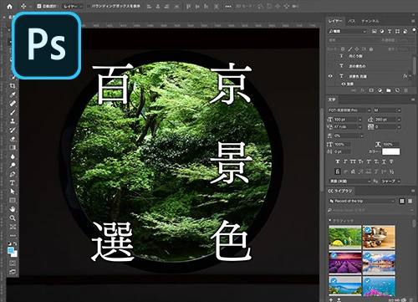Select the Rectangle shape tool

pyautogui.click(x=13, y=200)
